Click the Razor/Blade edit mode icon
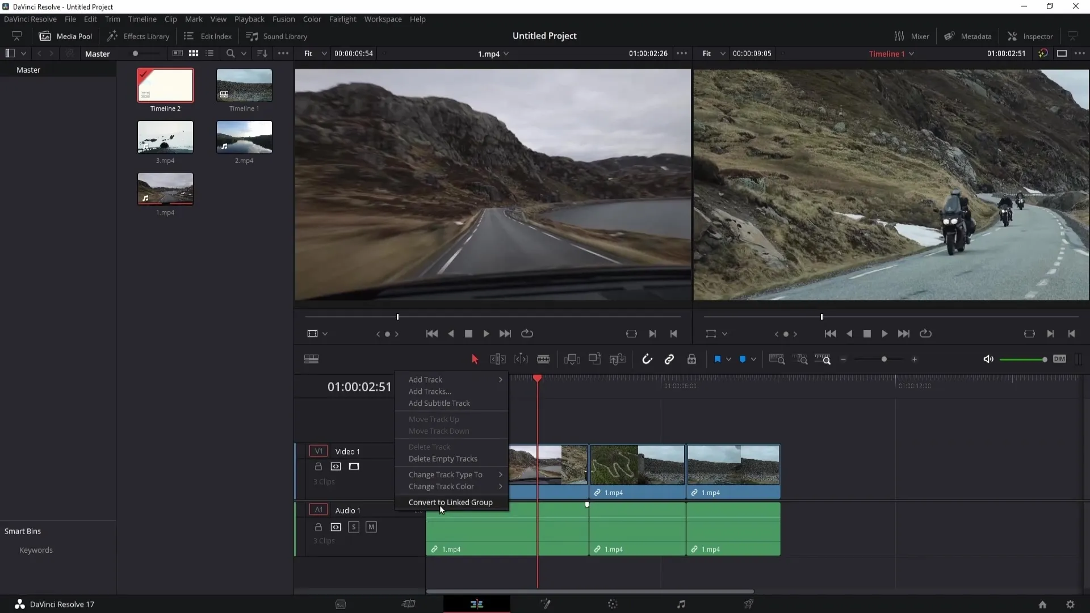1090x613 pixels. tap(544, 359)
